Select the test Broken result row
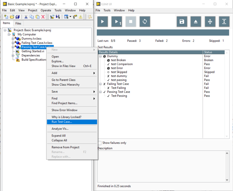The width and height of the screenshot is (233, 191). point(161,60)
